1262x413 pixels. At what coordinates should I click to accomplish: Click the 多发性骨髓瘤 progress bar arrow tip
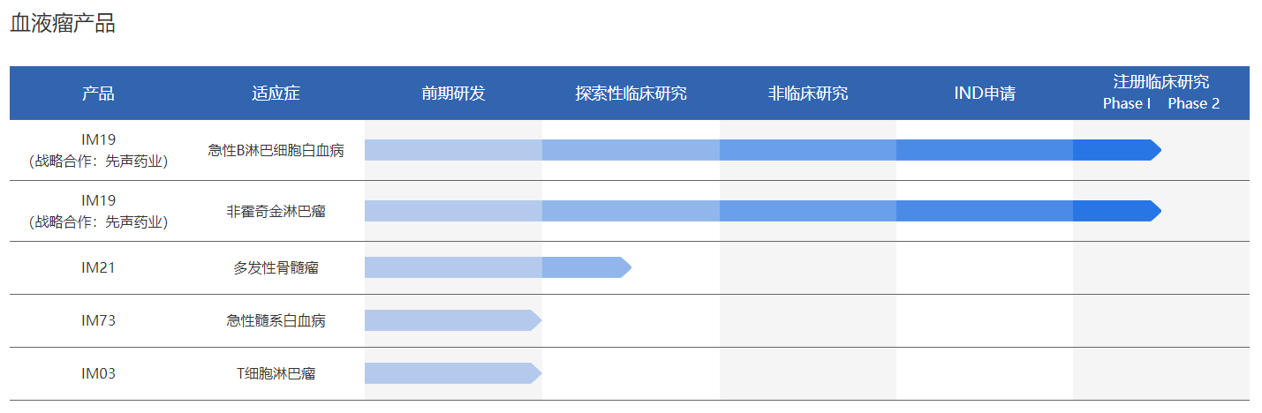click(x=625, y=267)
